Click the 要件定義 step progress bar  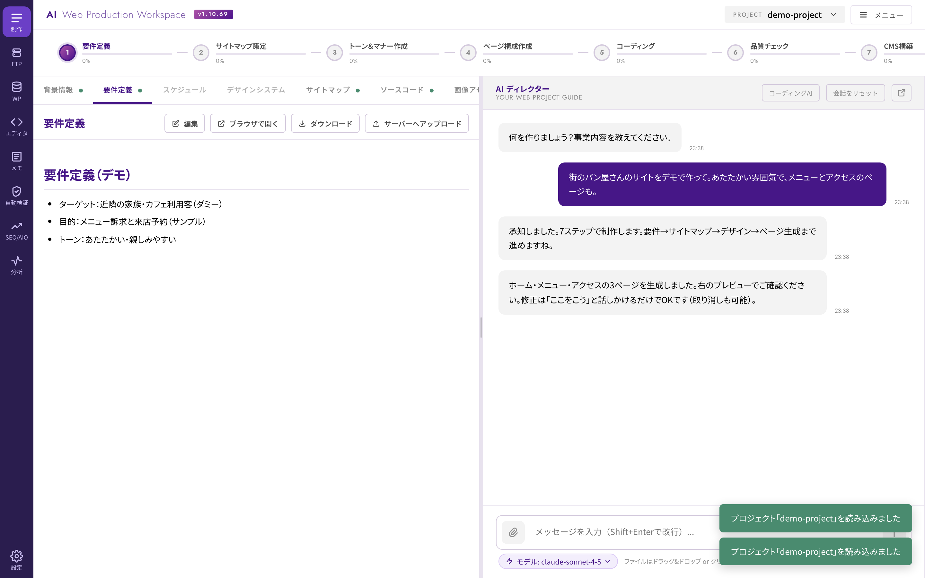tap(127, 54)
